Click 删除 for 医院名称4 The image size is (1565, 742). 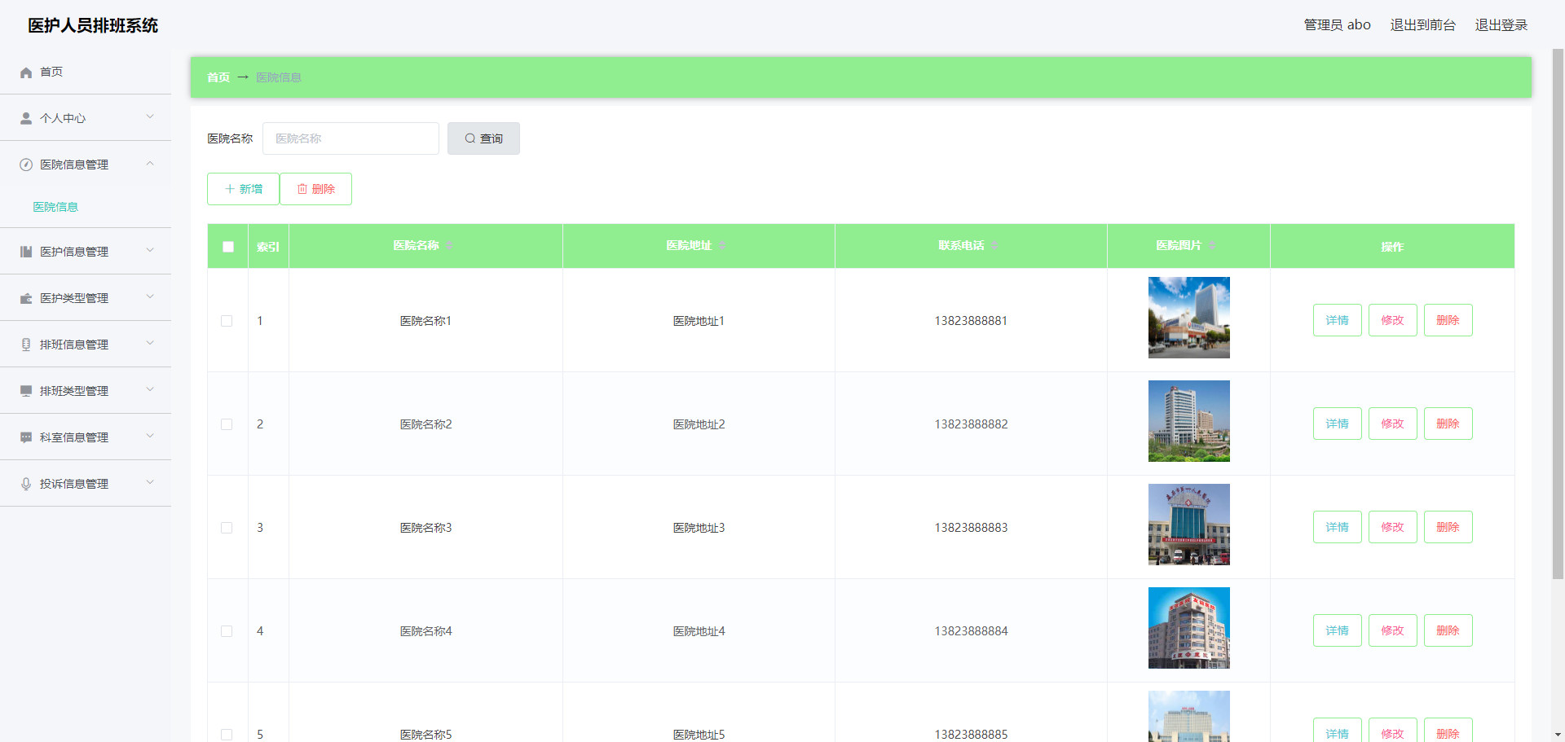click(1448, 630)
